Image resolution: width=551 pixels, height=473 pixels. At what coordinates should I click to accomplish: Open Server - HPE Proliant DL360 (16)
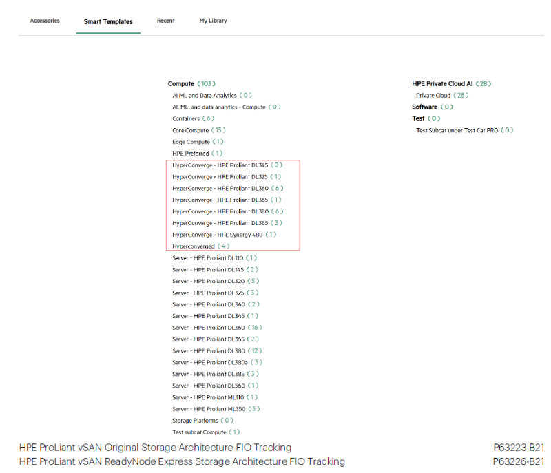click(217, 327)
